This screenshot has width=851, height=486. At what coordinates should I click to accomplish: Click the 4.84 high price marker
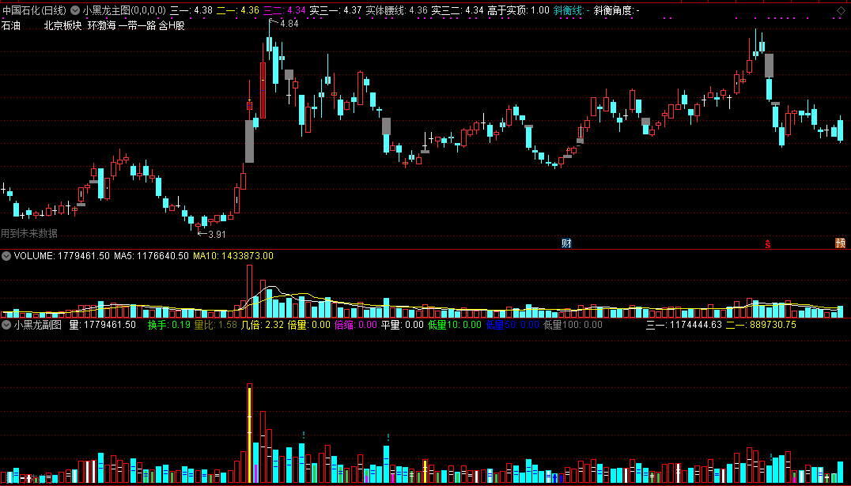[289, 24]
